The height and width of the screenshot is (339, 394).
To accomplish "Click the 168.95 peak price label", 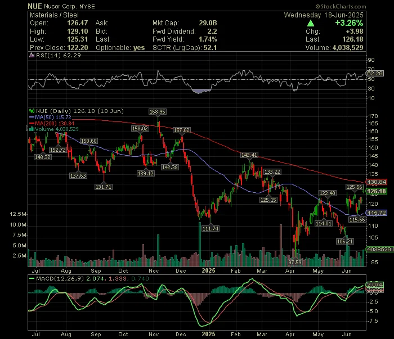I will (x=157, y=111).
